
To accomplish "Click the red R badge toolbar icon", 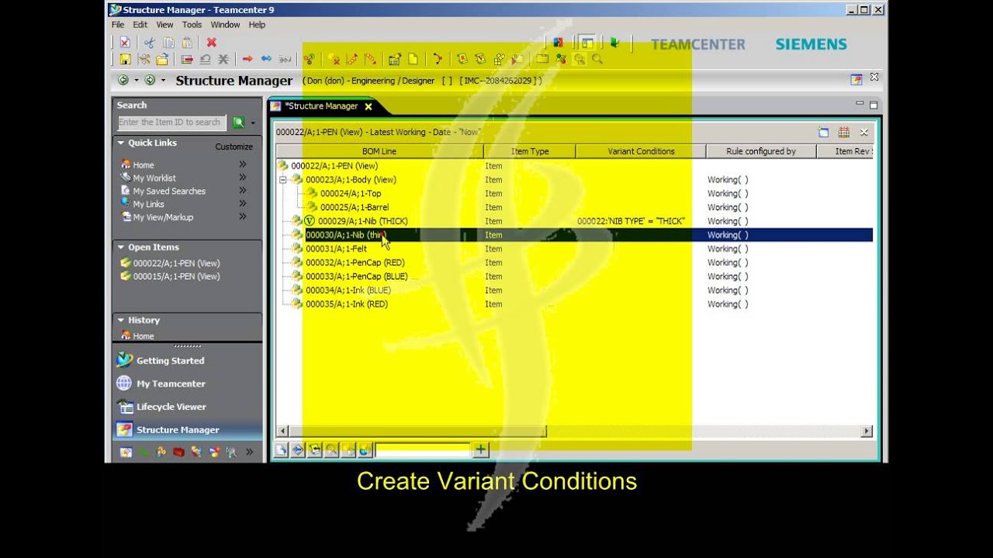I will [462, 59].
